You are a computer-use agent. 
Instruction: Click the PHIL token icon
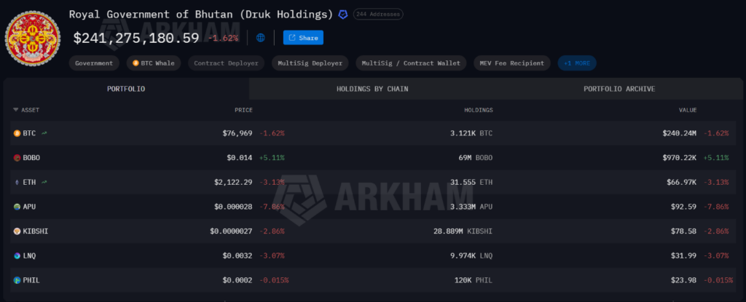(17, 280)
